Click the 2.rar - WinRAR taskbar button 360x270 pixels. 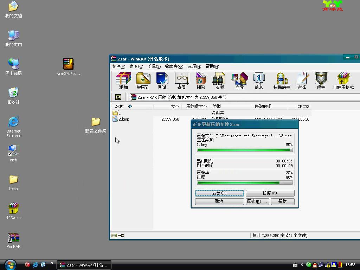84,265
